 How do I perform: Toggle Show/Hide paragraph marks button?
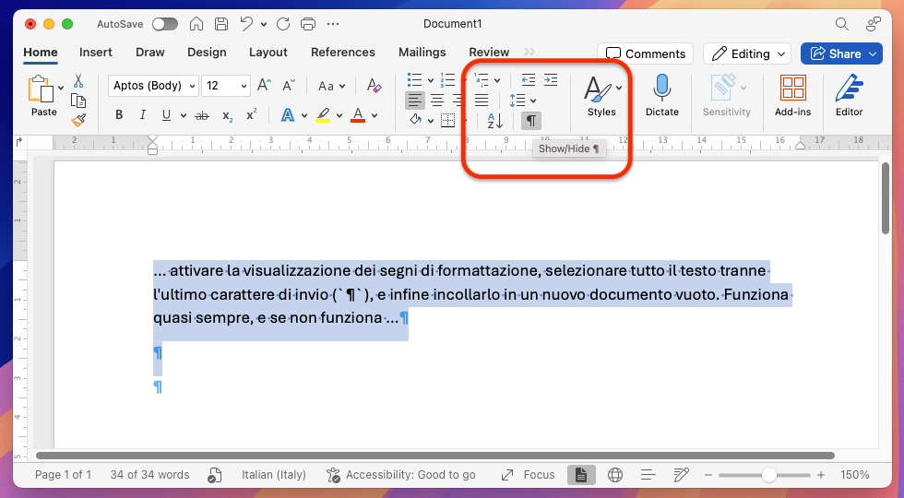click(530, 120)
